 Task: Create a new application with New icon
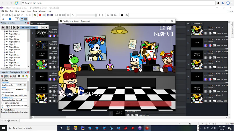tap(3, 15)
